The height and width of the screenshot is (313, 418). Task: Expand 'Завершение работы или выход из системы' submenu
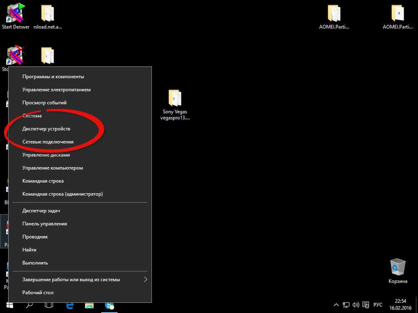pos(145,280)
